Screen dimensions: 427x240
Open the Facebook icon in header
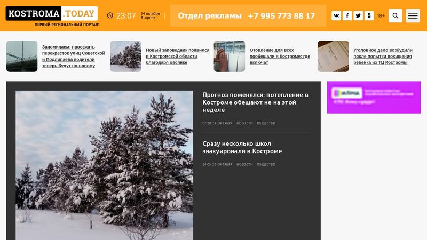(347, 16)
